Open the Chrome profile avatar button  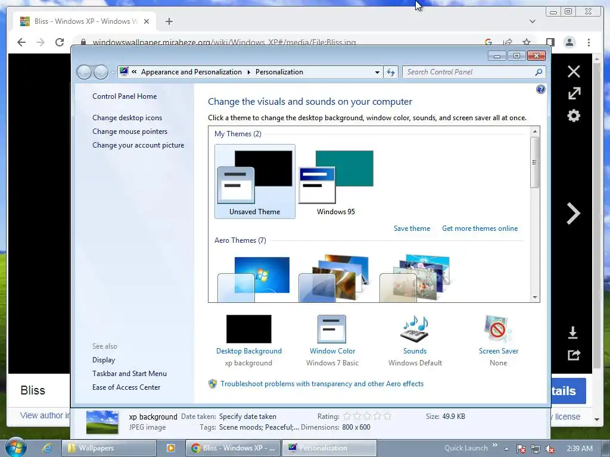click(x=569, y=42)
